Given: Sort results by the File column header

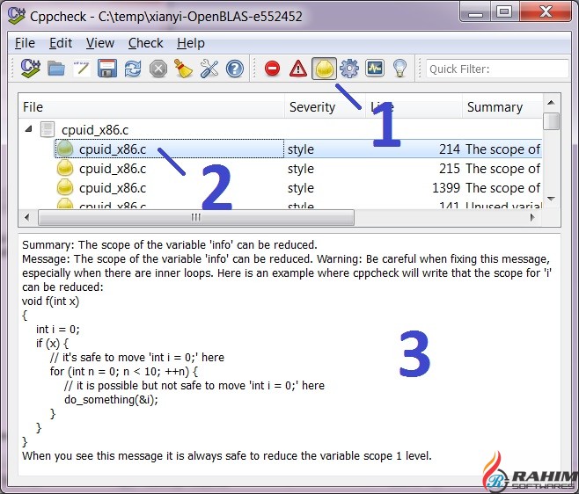Looking at the screenshot, I should (x=151, y=107).
